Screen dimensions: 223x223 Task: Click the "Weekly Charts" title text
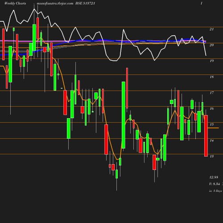click(15, 3)
